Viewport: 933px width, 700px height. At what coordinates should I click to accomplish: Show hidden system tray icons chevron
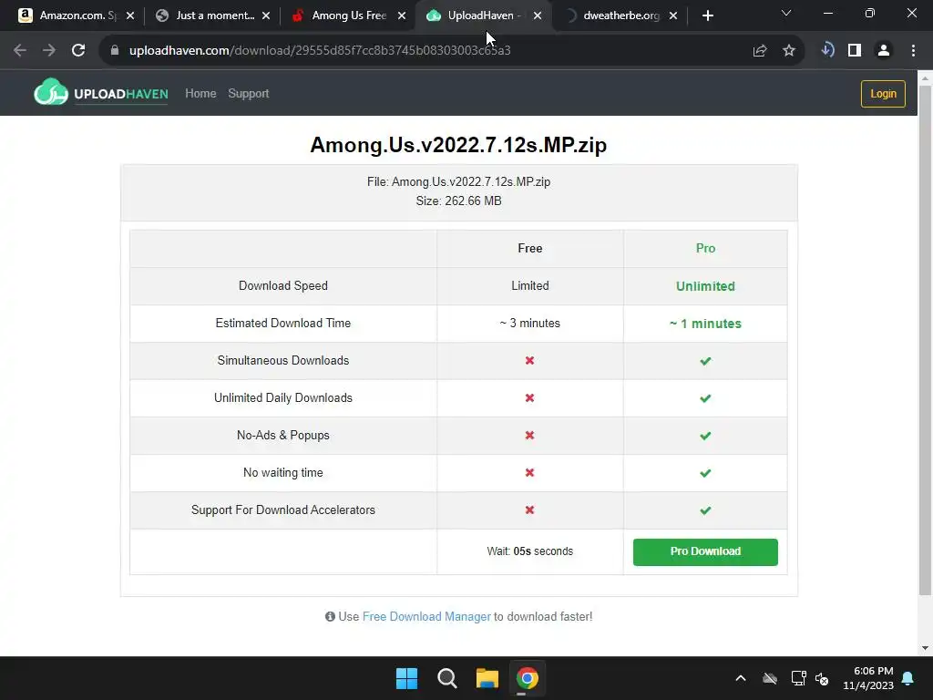741,678
